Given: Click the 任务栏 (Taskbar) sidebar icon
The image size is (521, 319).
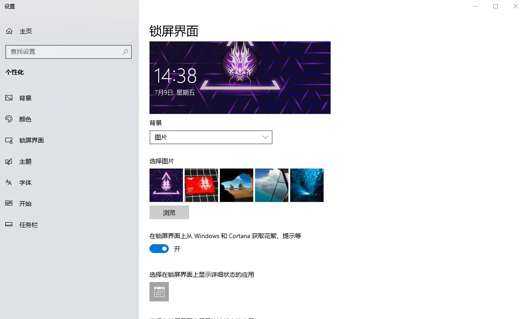Looking at the screenshot, I should click(9, 224).
